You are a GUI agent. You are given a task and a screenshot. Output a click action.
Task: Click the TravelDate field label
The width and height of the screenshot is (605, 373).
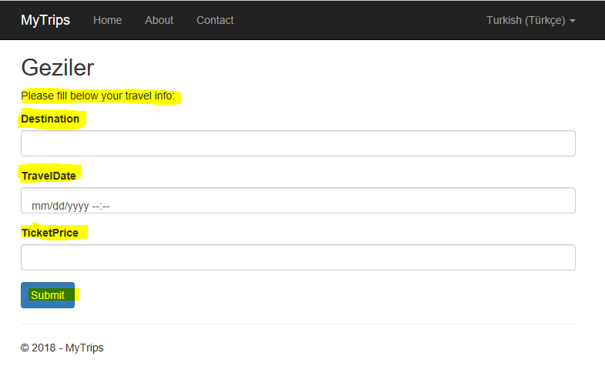(x=49, y=176)
